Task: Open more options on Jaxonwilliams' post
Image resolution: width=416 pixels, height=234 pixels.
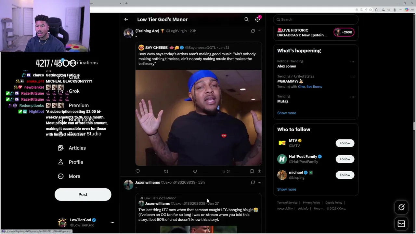Action: (259, 182)
